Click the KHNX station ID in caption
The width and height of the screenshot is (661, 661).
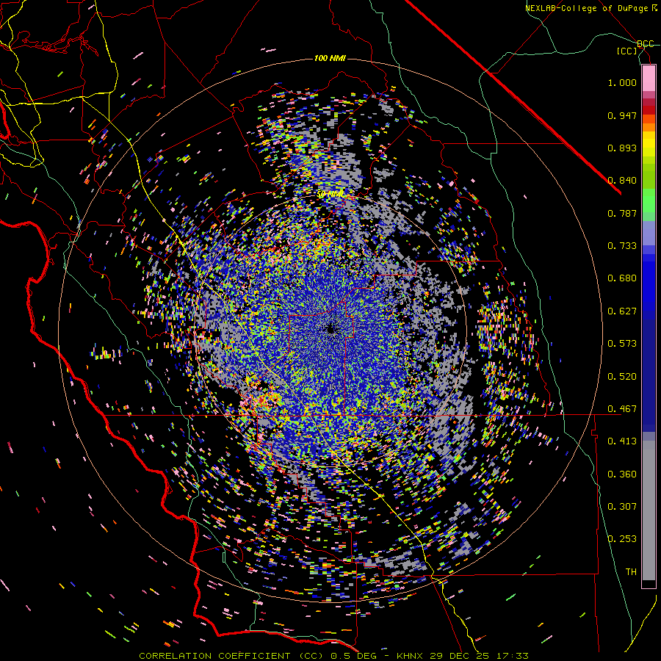(411, 656)
